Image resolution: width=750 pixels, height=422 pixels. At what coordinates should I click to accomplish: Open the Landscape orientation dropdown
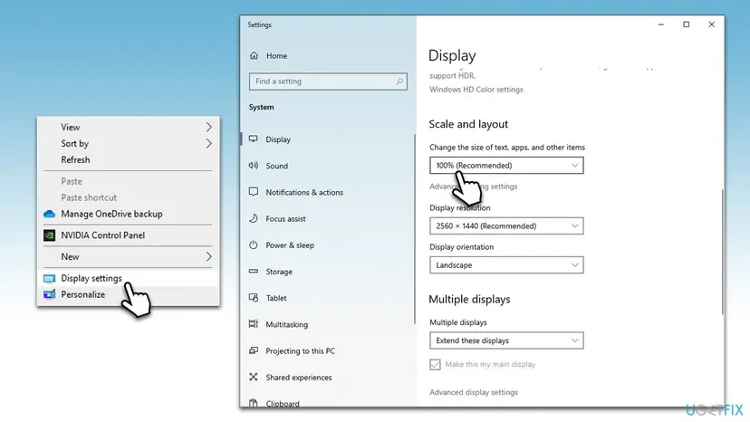(x=506, y=265)
